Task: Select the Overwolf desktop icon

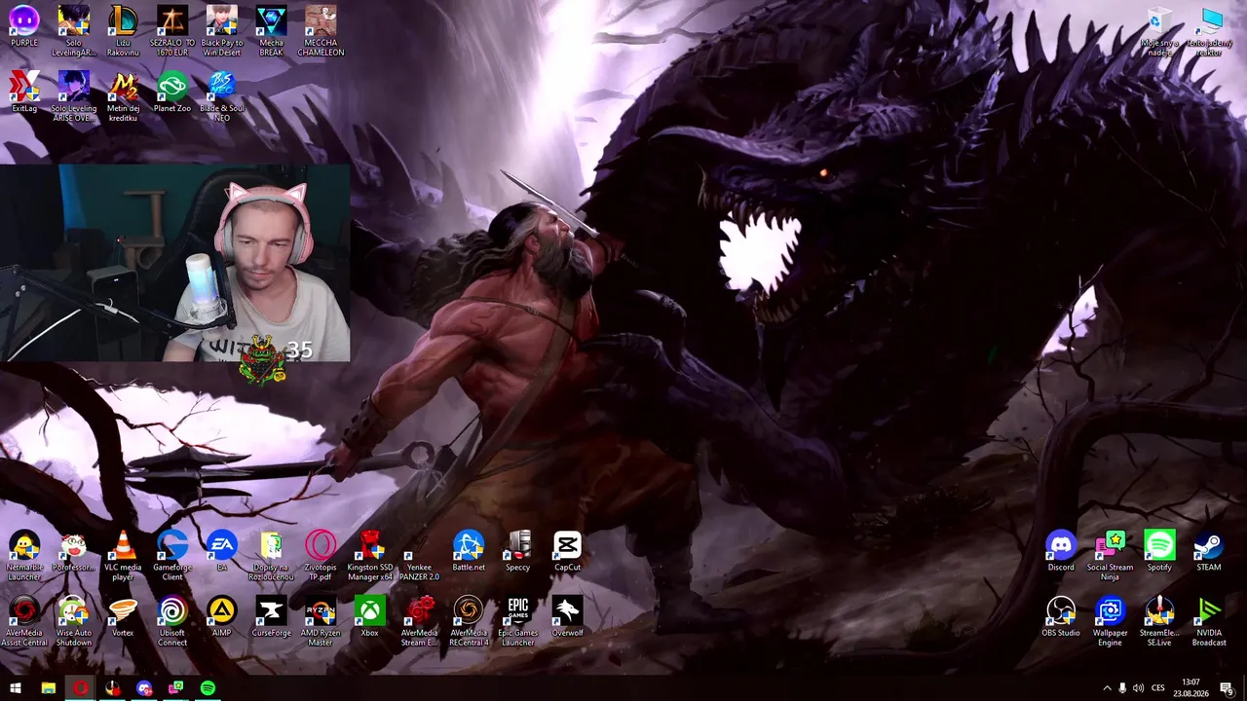Action: (x=567, y=617)
